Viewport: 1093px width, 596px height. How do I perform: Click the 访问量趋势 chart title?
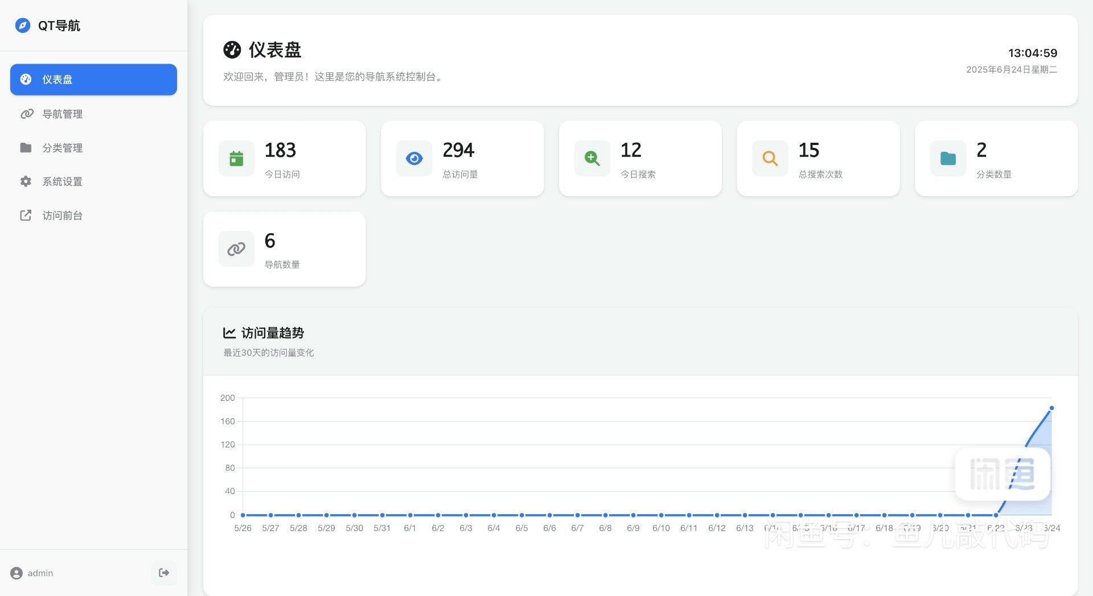(272, 333)
